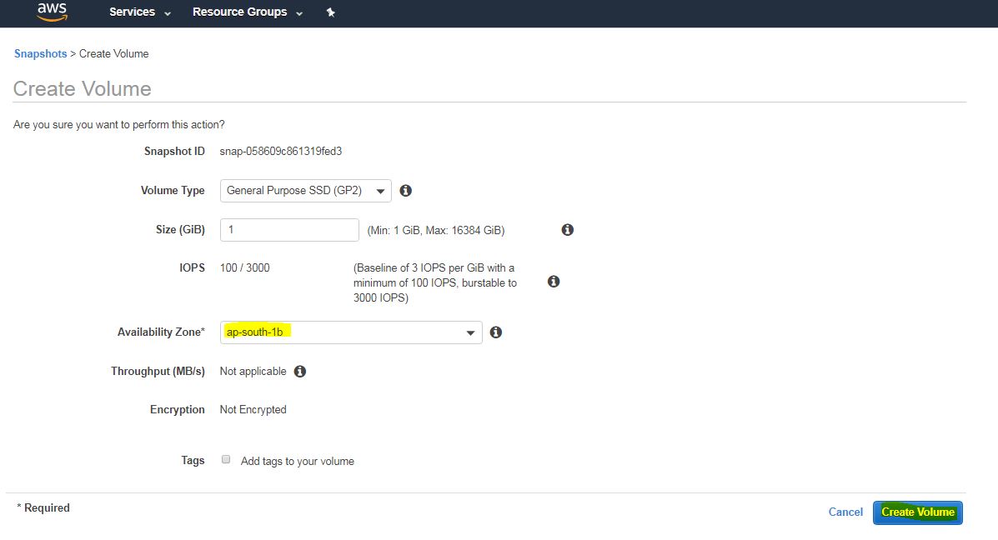The image size is (998, 540).
Task: Cancel the volume creation
Action: [845, 512]
